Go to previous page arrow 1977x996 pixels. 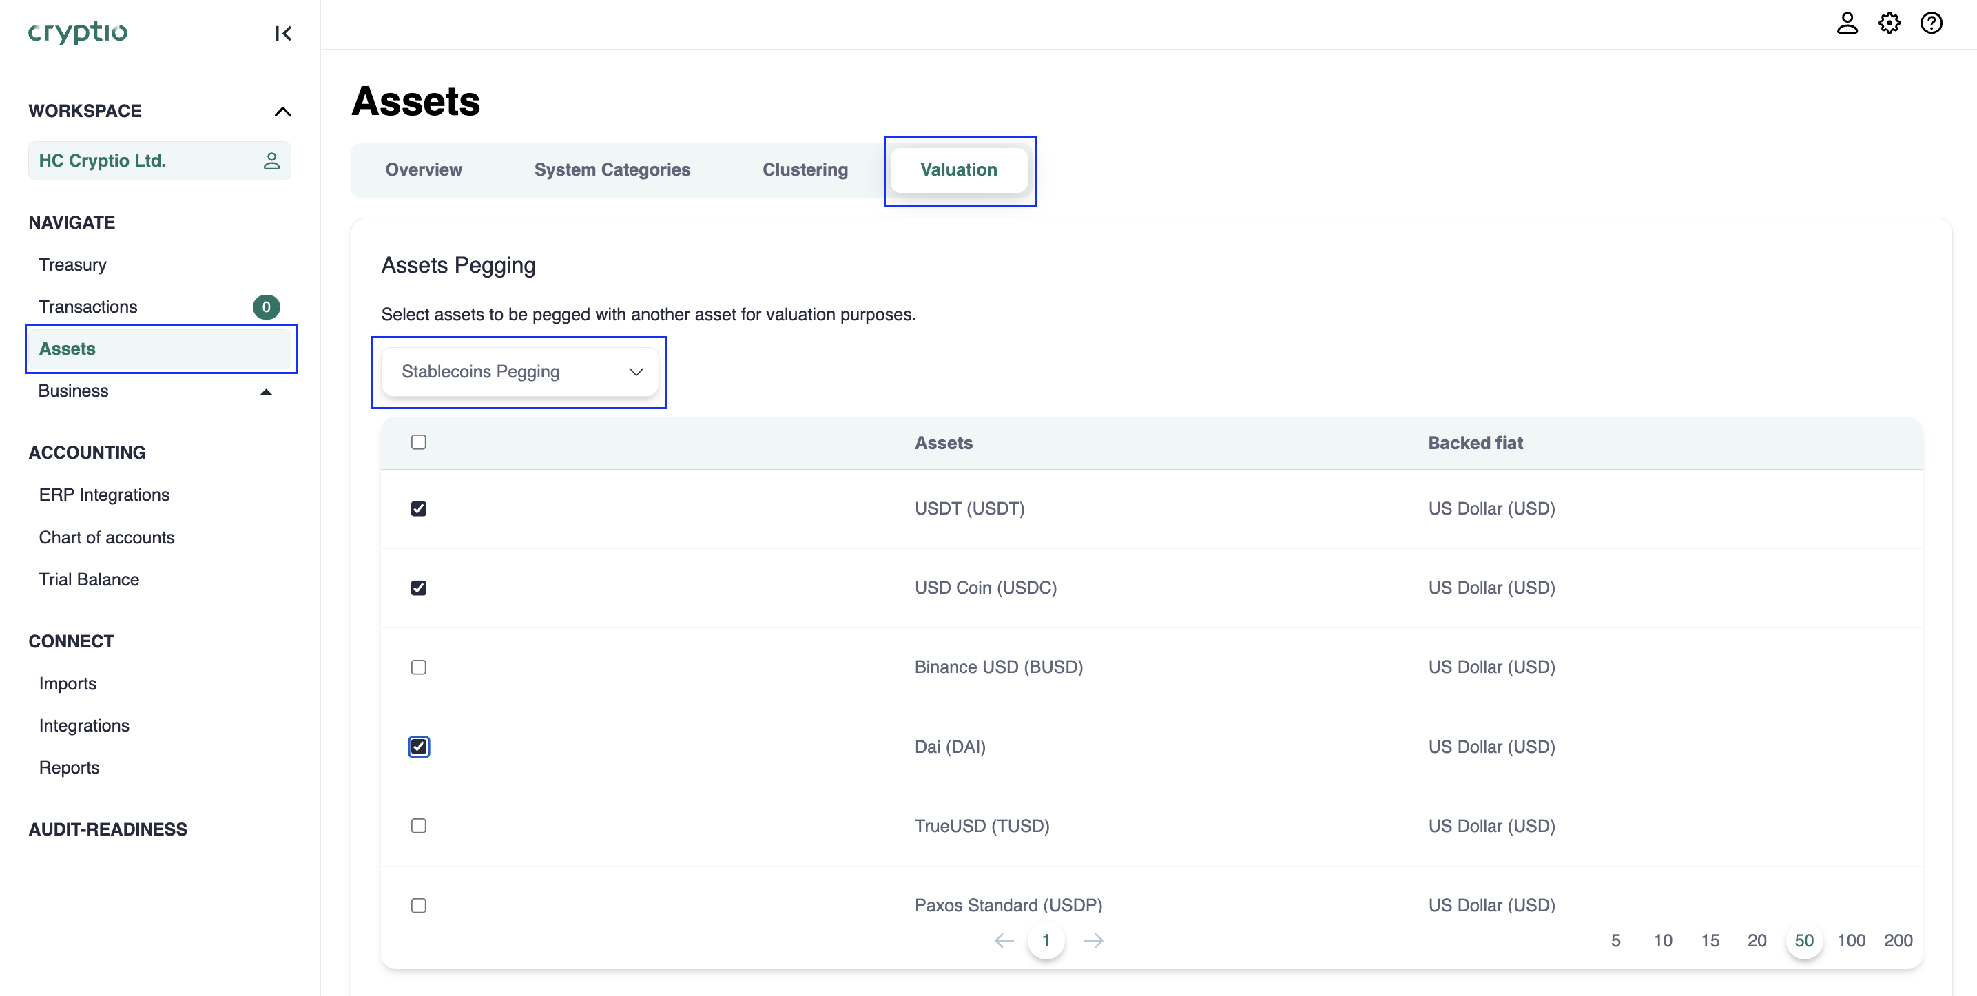(x=1004, y=940)
